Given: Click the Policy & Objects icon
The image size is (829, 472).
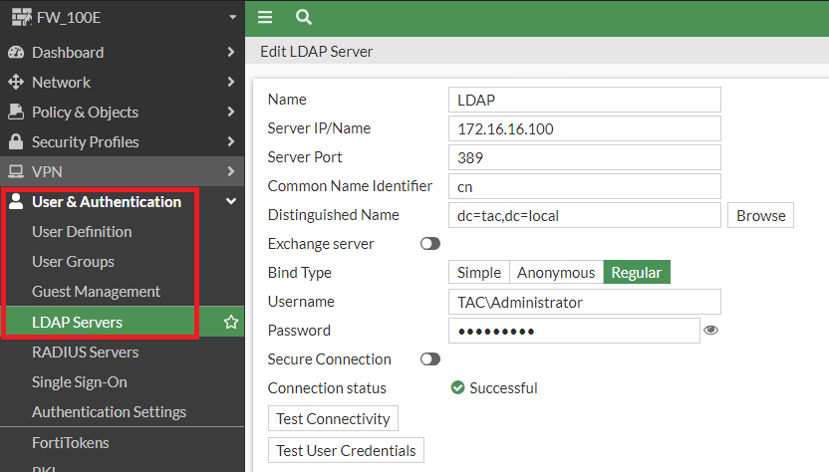Looking at the screenshot, I should [x=16, y=112].
